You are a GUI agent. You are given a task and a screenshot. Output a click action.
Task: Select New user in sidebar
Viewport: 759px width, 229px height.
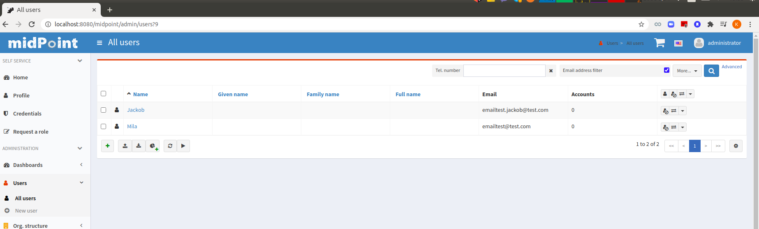click(26, 211)
